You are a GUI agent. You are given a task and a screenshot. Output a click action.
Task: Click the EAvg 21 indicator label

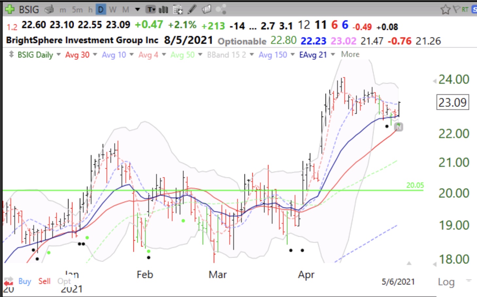point(313,55)
